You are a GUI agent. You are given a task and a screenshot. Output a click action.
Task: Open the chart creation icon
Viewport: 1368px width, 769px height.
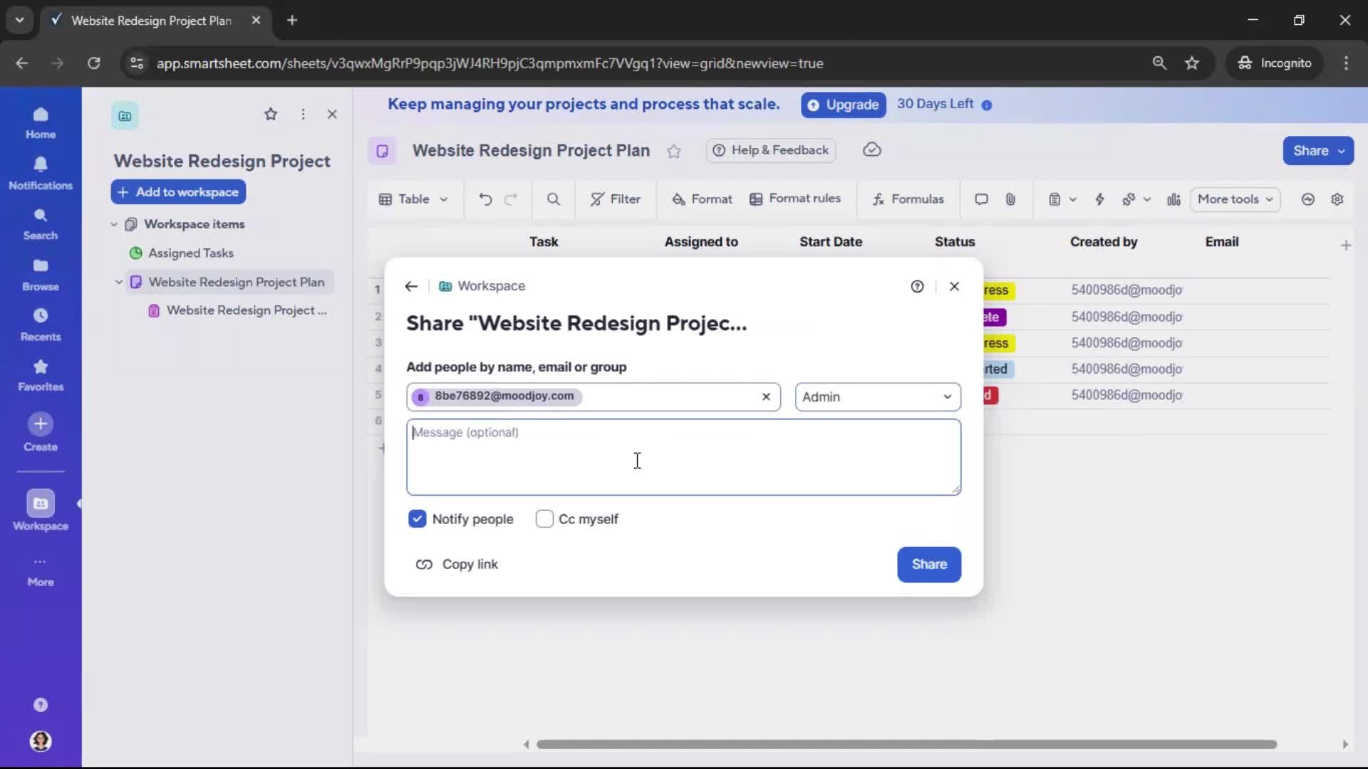[1173, 199]
